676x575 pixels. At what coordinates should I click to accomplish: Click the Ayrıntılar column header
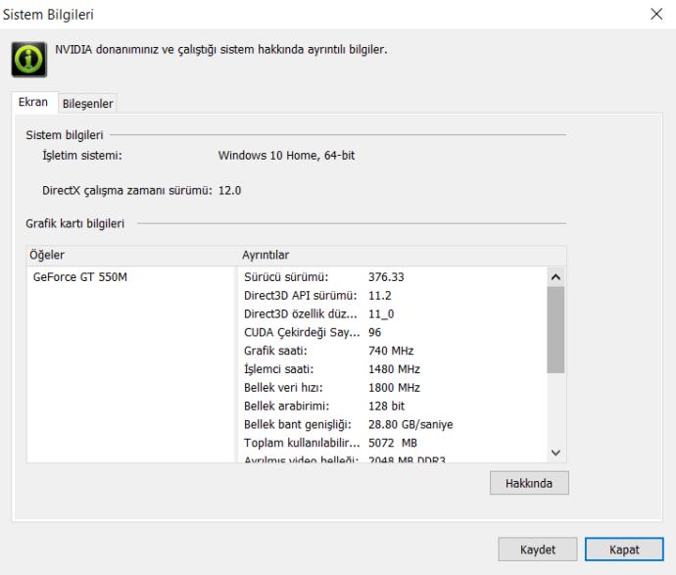coord(402,255)
